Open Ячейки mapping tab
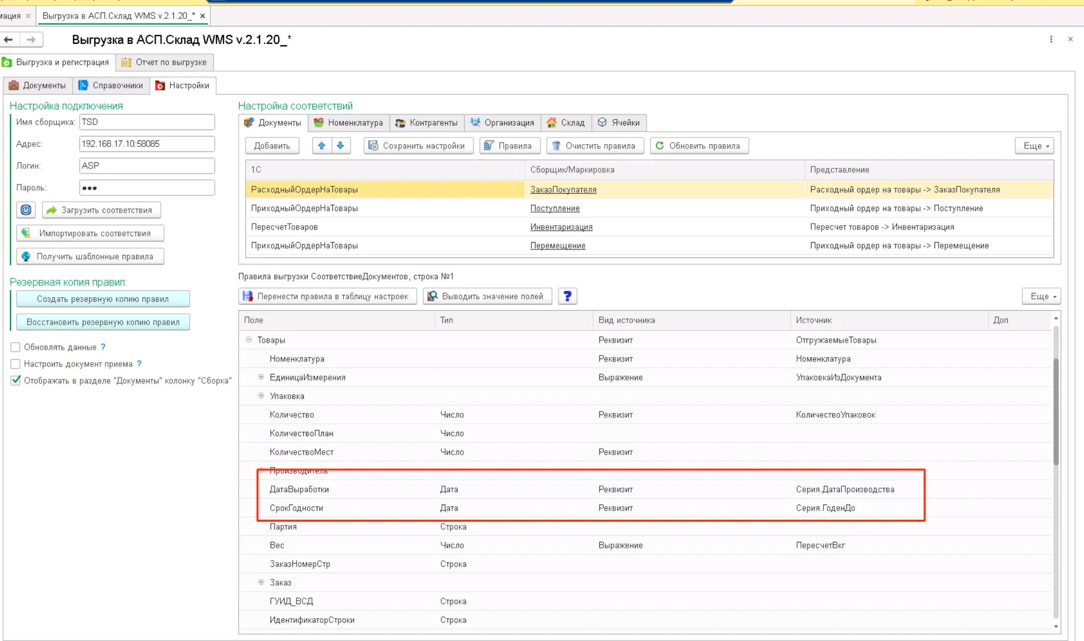 point(619,123)
